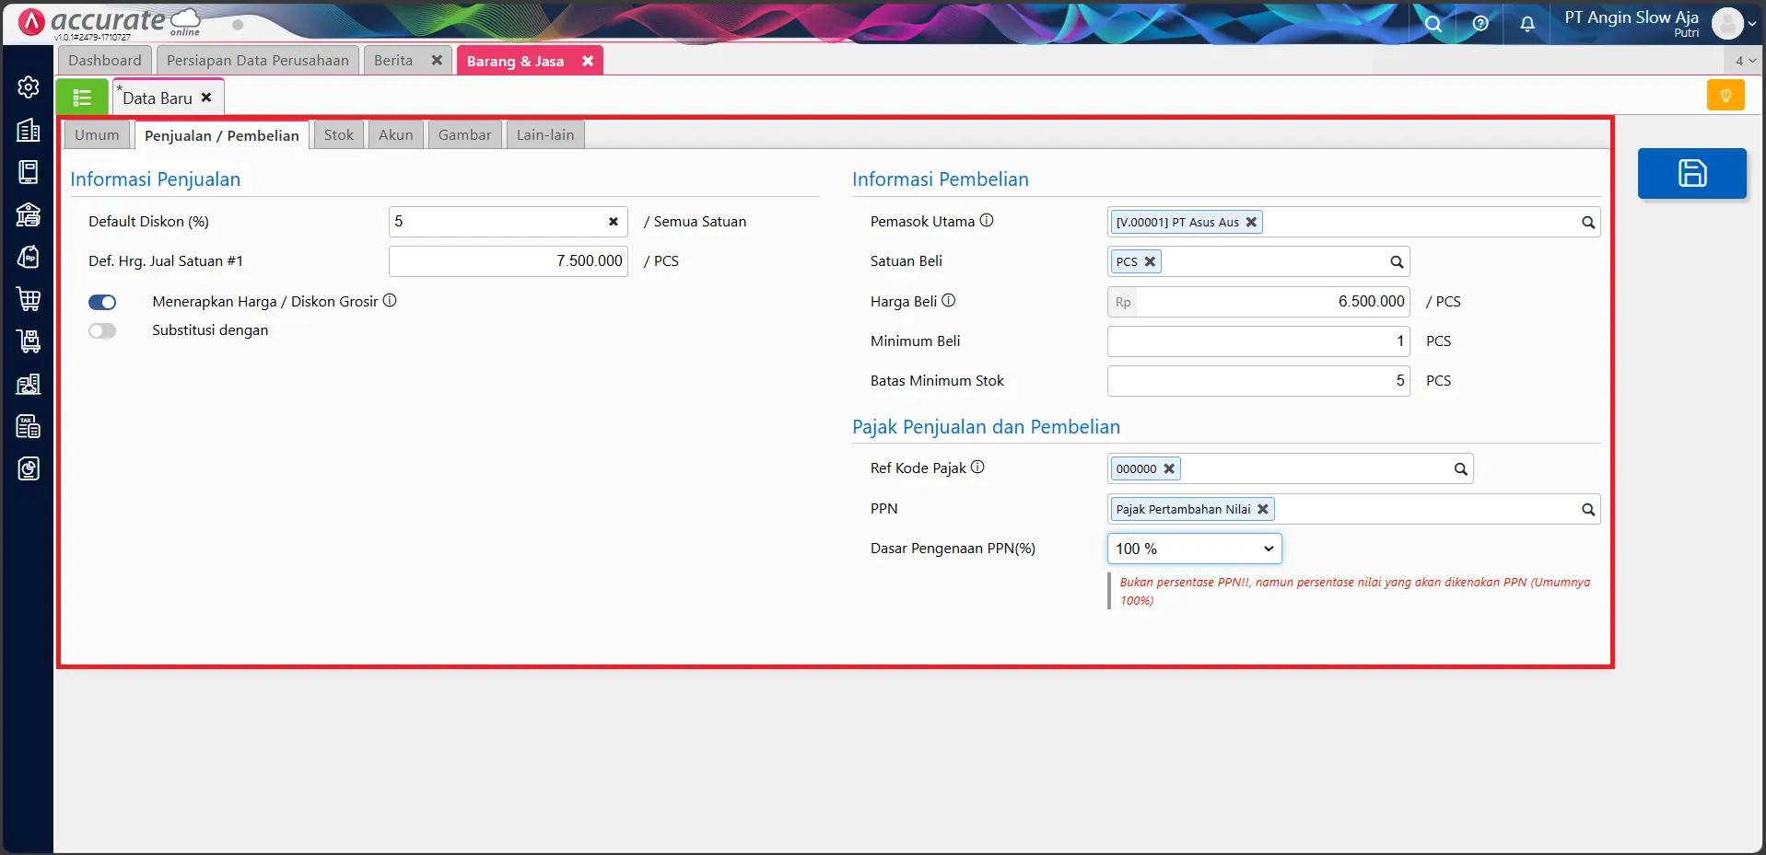Switch to the Akun tab
The image size is (1766, 855).
[396, 135]
